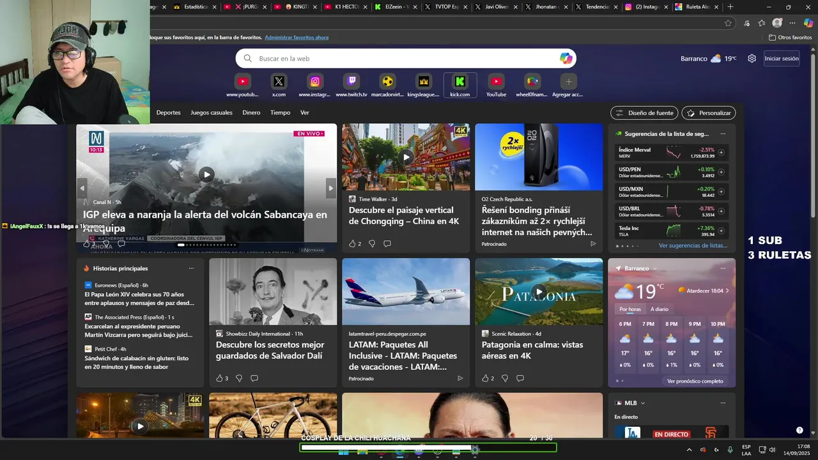Open the kingsleague quick link

click(424, 86)
